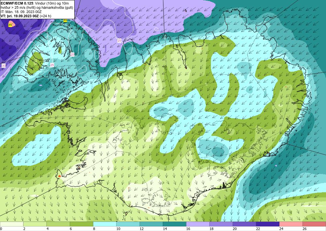
Task: Click the legend scale value '0'
Action: click(1, 229)
